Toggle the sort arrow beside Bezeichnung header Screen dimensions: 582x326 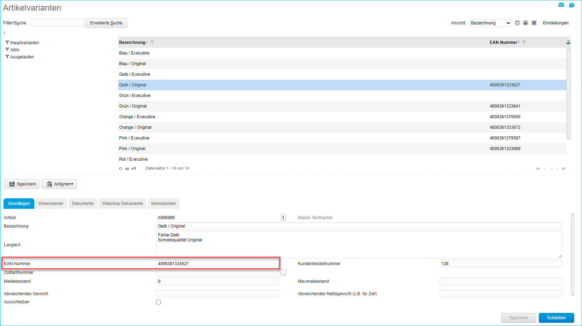click(x=148, y=42)
